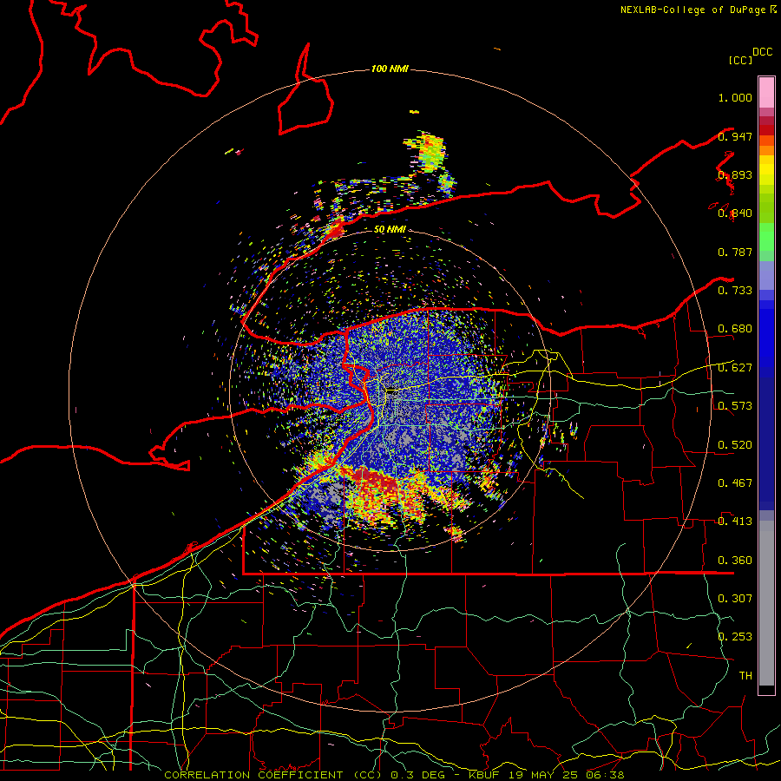Pick the yellow segment of the color bar
The height and width of the screenshot is (781, 781).
(x=766, y=170)
